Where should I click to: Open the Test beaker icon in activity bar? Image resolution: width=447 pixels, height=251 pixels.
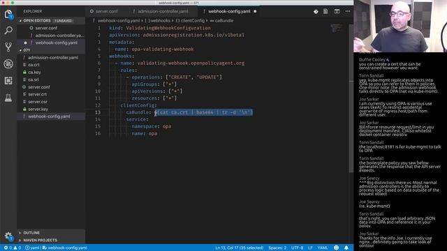click(8, 98)
